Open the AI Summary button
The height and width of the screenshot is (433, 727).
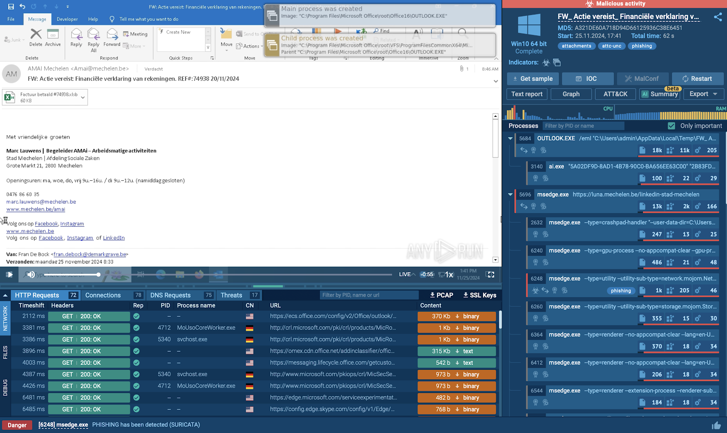660,94
